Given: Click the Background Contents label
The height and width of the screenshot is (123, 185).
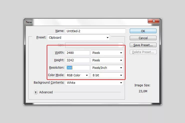Looking at the screenshot, I should pos(49,83).
